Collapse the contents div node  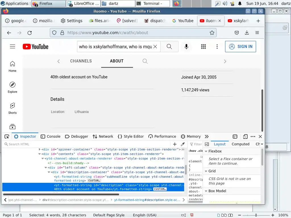[40, 154]
